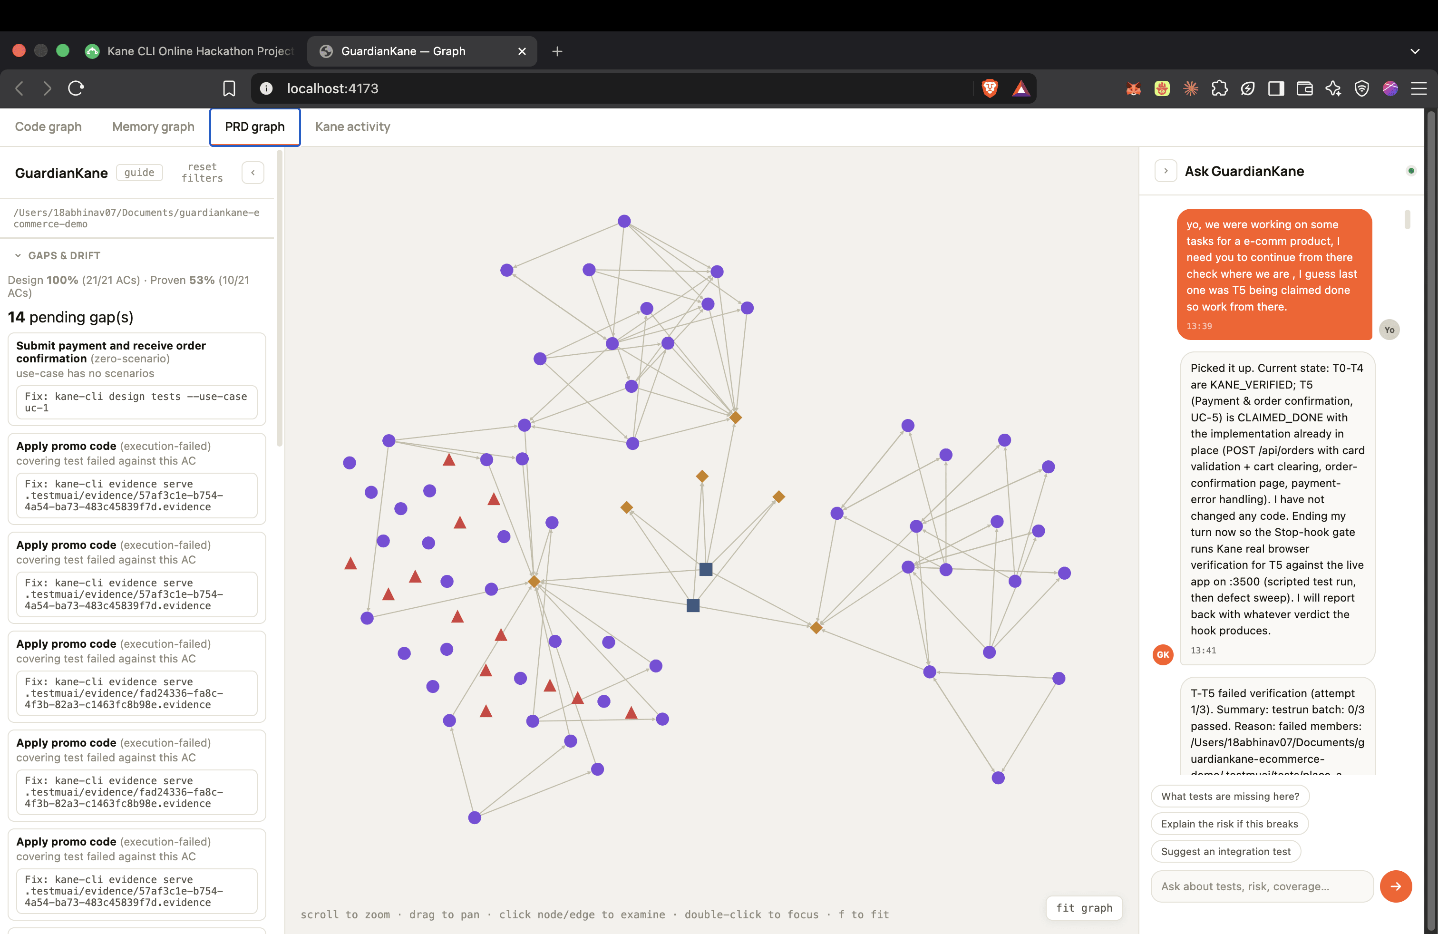Open Brave Rewards triangle icon
The image size is (1438, 934).
click(x=1021, y=89)
